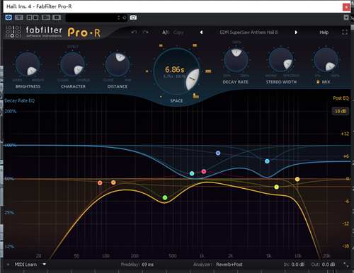This screenshot has width=354, height=273.
Task: Load the previous preset with the left arrow
Action: [201, 33]
